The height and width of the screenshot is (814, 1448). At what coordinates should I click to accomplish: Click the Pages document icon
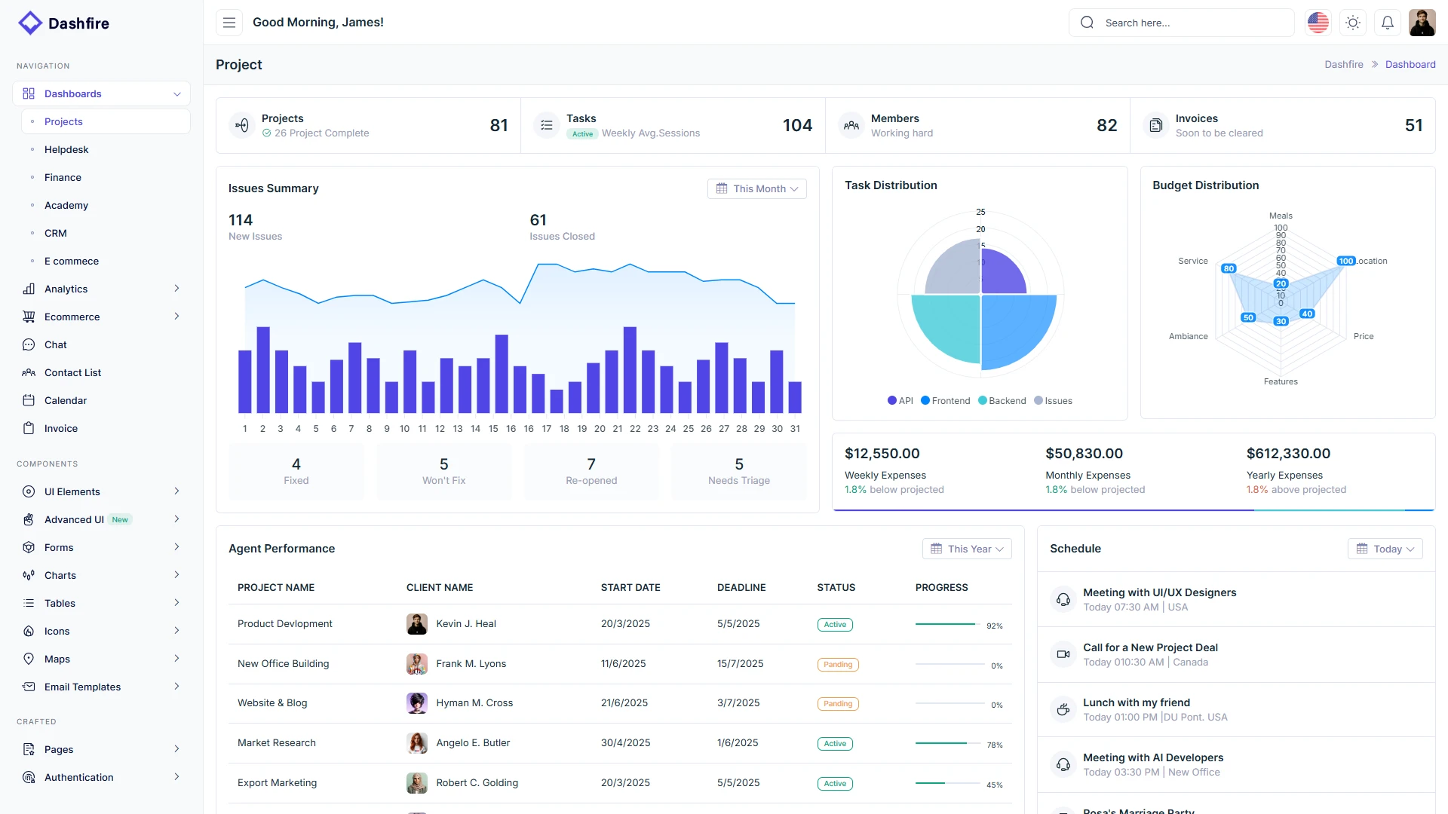click(29, 749)
